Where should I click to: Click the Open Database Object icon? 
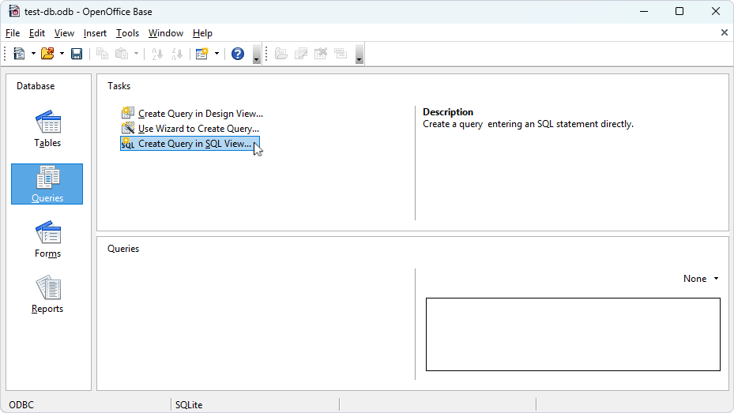point(281,54)
